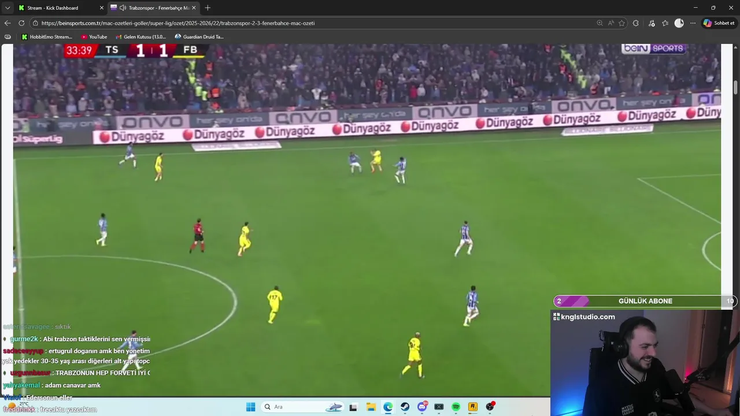Viewport: 740px width, 416px height.
Task: Close the Trabzonspor - Fenerbahçe tab
Action: [x=194, y=8]
